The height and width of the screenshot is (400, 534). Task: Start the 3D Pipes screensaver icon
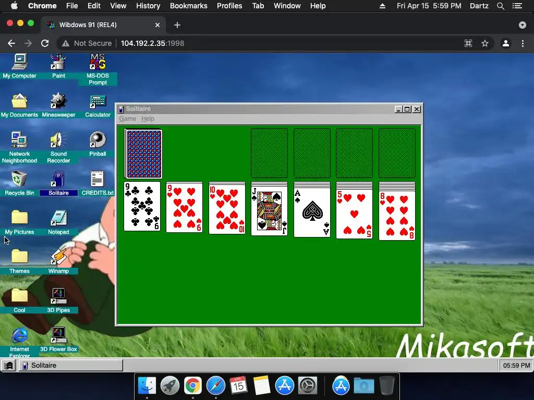pos(58,301)
